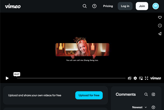The image size is (164, 110).
Task: Open the help question mark icon
Action: point(94,6)
